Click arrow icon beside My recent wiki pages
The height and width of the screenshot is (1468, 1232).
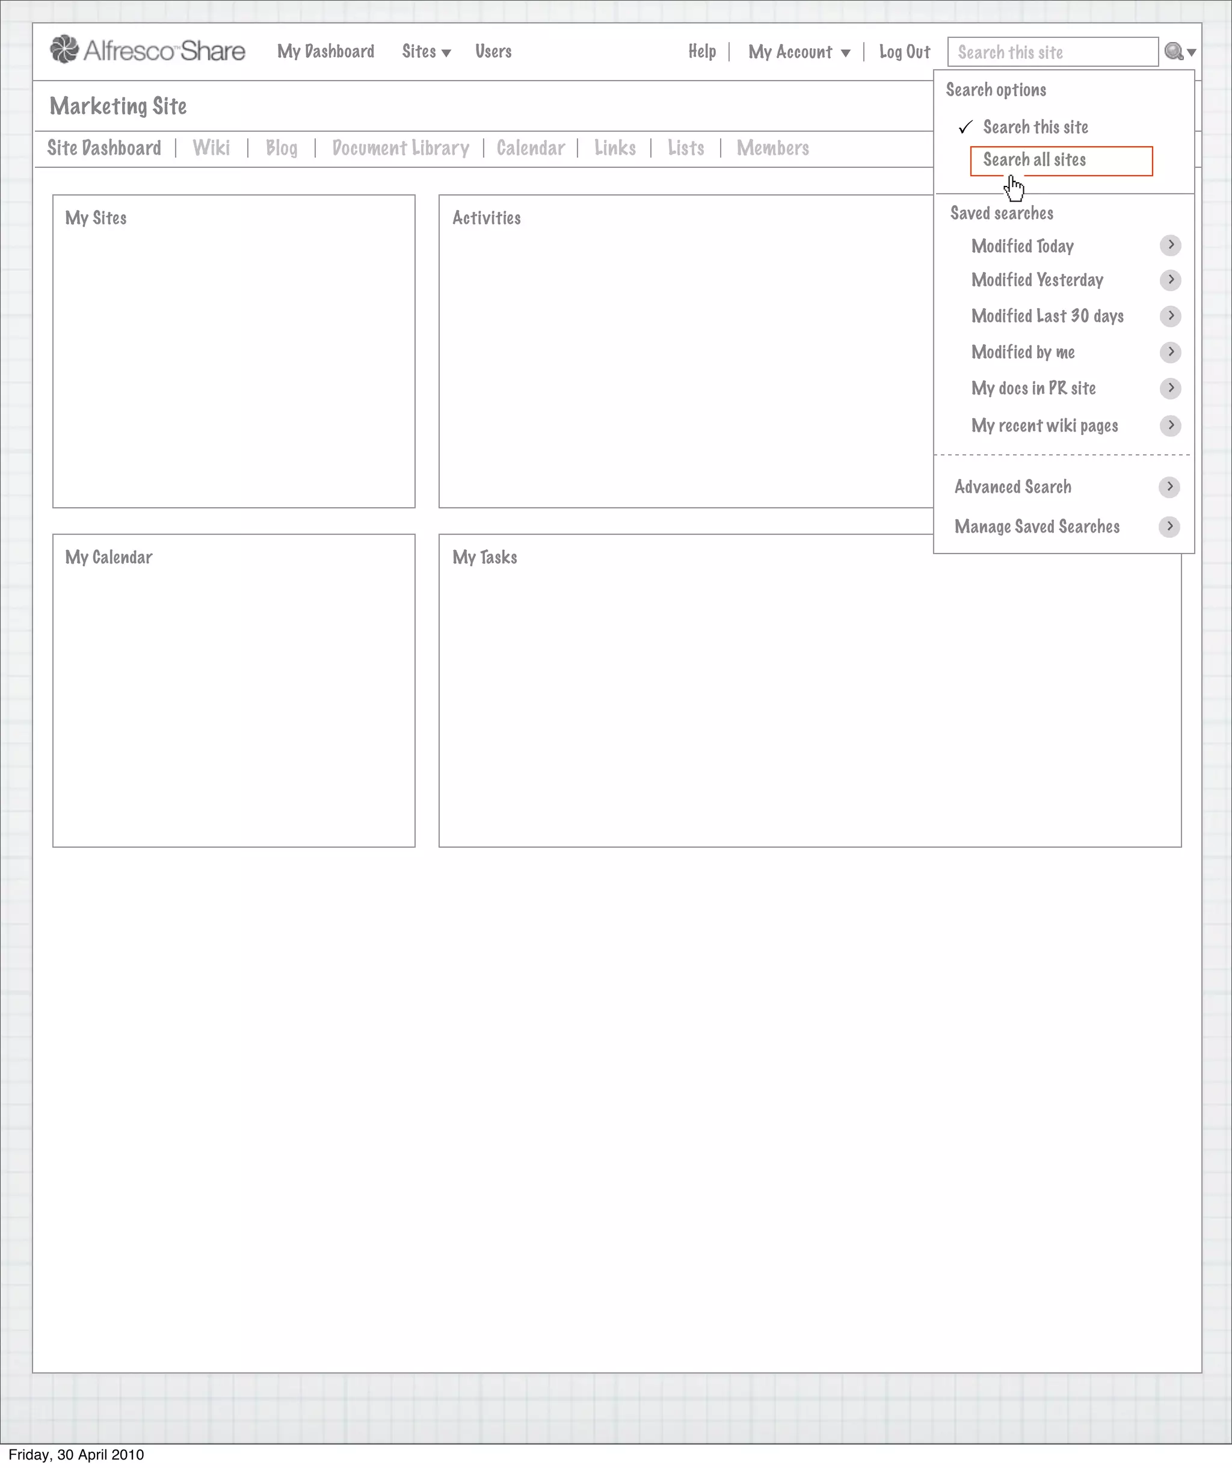1171,425
